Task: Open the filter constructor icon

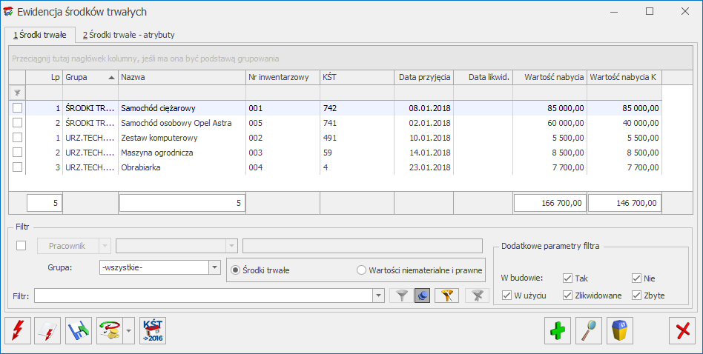Action: [446, 295]
